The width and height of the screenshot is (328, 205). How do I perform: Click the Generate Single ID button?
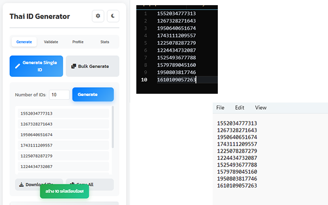[x=36, y=66]
